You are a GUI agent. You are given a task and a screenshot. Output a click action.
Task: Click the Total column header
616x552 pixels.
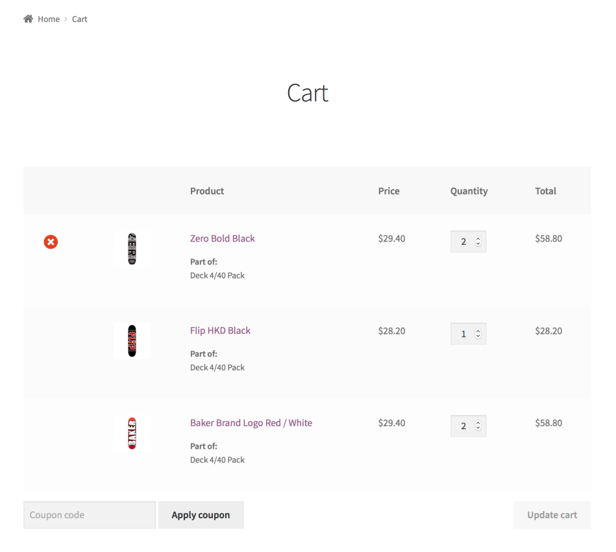click(x=546, y=191)
